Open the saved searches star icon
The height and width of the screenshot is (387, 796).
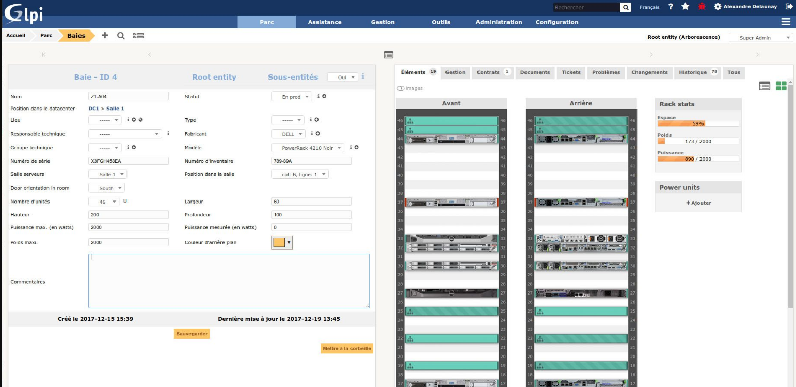click(685, 7)
